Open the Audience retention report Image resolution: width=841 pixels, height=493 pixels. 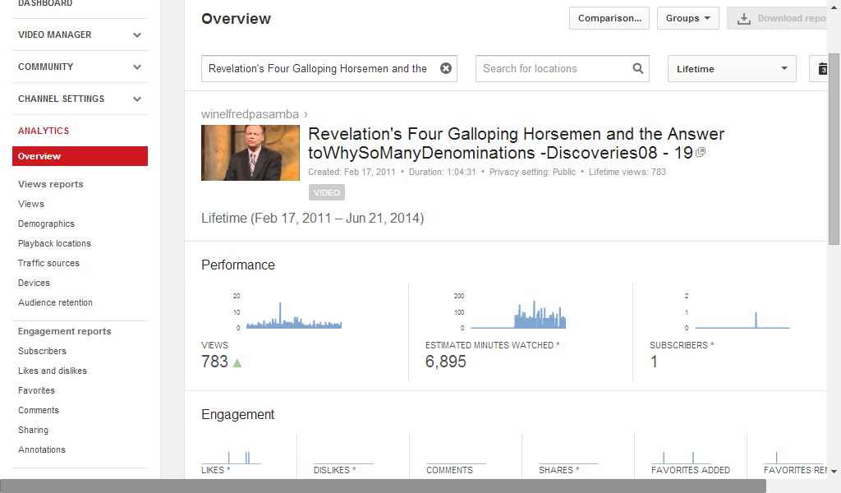click(x=55, y=302)
